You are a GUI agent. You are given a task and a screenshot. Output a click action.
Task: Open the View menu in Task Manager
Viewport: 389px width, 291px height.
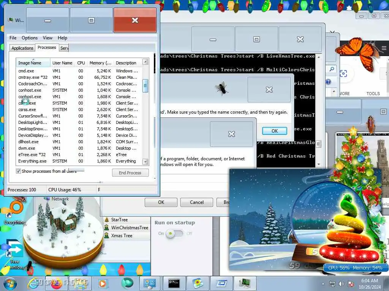(47, 38)
